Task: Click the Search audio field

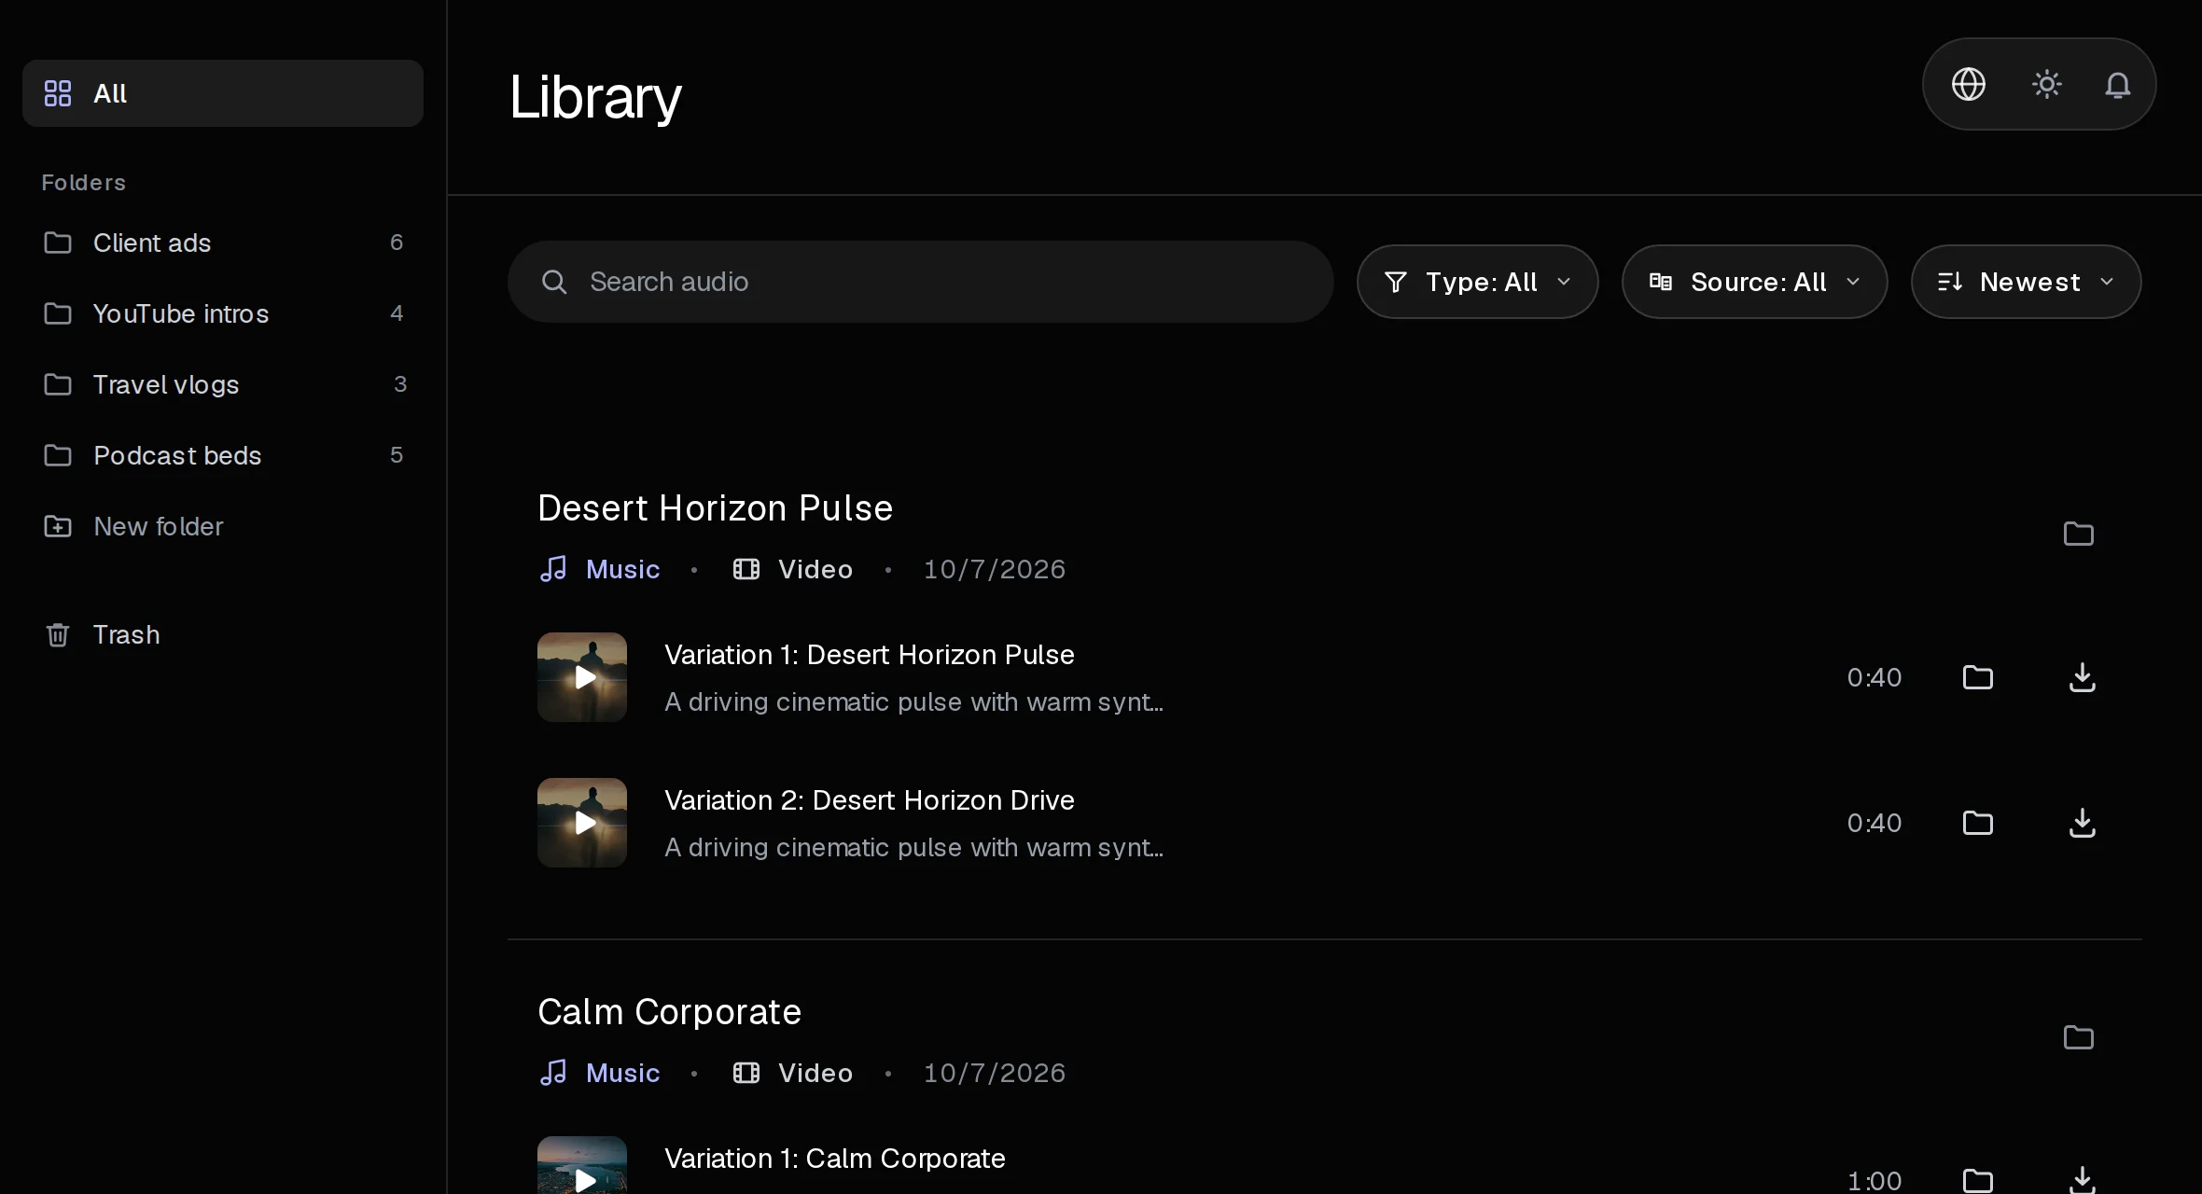Action: pos(920,282)
